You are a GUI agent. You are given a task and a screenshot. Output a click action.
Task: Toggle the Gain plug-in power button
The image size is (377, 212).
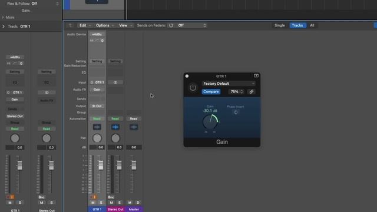[x=193, y=88]
